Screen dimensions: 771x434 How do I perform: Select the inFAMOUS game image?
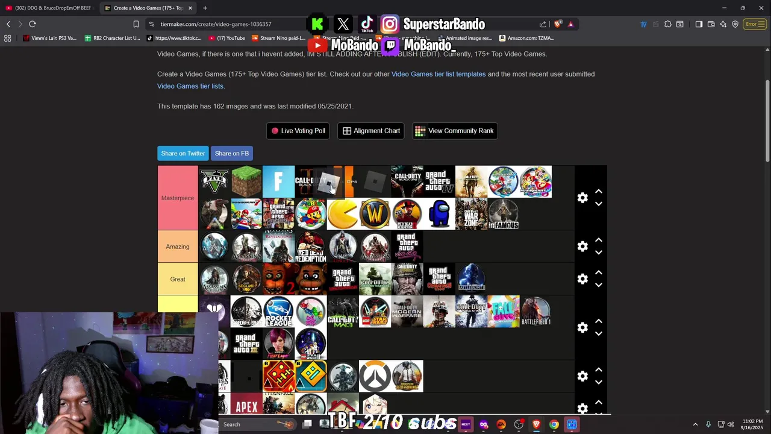[x=504, y=214]
